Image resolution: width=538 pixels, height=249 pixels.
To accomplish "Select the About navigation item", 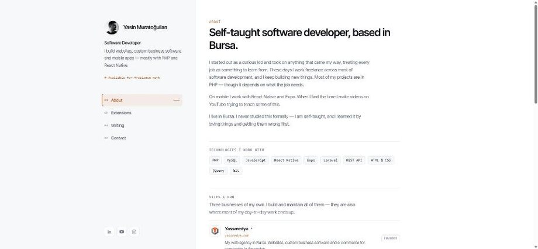I will tap(142, 100).
